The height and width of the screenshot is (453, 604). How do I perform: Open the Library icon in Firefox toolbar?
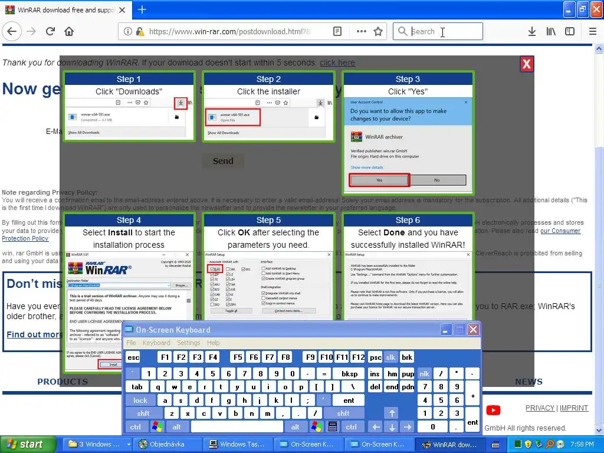point(551,32)
